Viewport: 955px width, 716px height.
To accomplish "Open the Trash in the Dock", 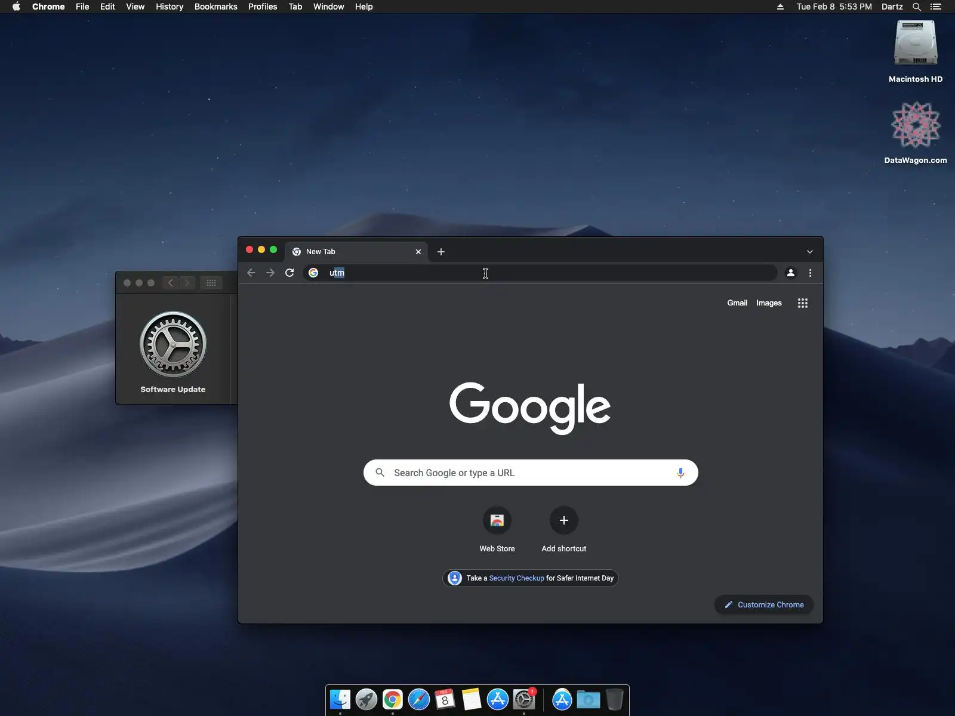I will (615, 699).
